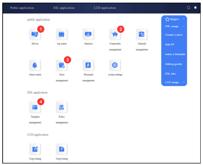Collapse the ESL usage section
Screen dimensions: 203x165
click(x=184, y=27)
